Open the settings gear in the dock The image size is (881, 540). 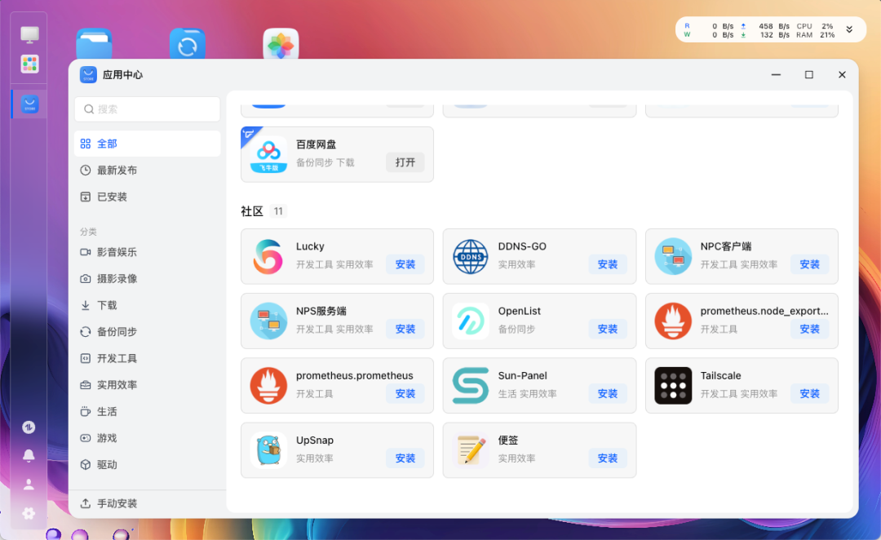[29, 513]
